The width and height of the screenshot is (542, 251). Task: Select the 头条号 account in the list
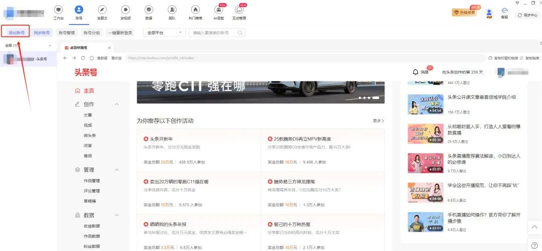tap(28, 59)
